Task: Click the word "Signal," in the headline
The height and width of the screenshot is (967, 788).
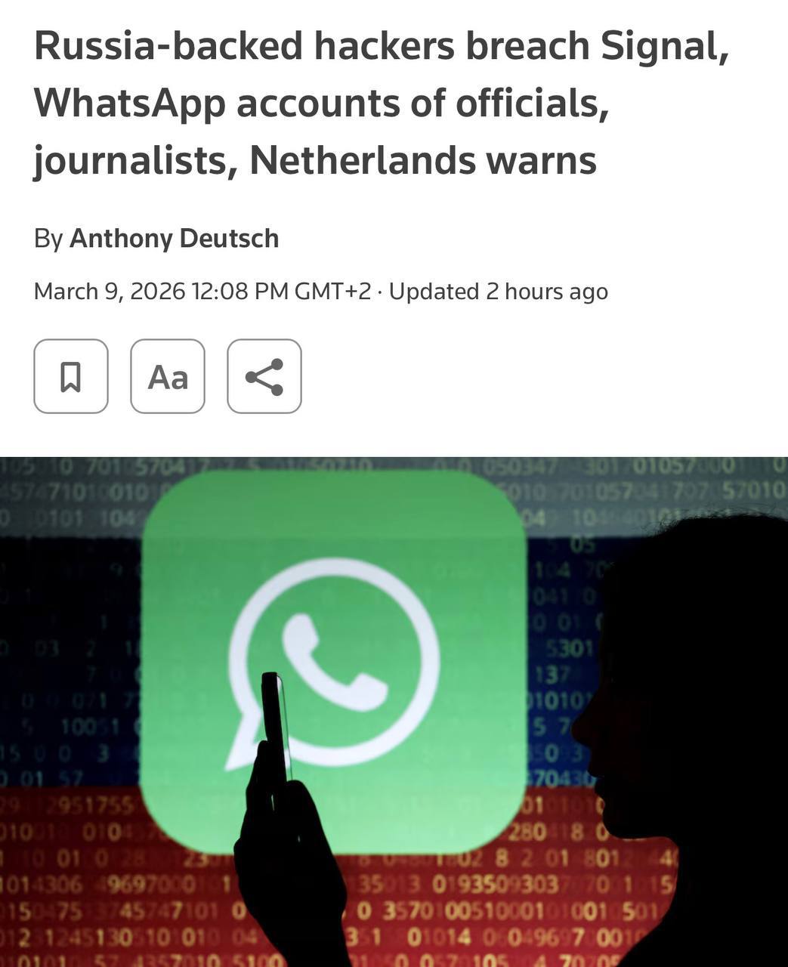Action: 665,47
